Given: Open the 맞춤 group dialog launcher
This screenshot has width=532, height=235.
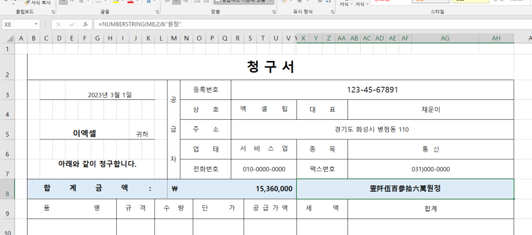Looking at the screenshot, I should (274, 12).
